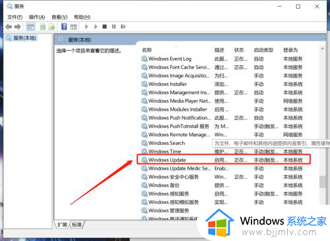Click the gear icon beside Windows Search
Screen dimensions: 330x241
pos(145,143)
